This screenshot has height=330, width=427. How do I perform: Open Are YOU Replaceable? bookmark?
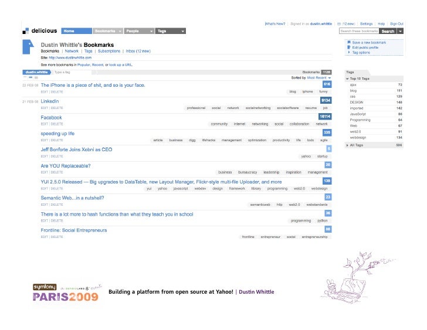pyautogui.click(x=66, y=166)
